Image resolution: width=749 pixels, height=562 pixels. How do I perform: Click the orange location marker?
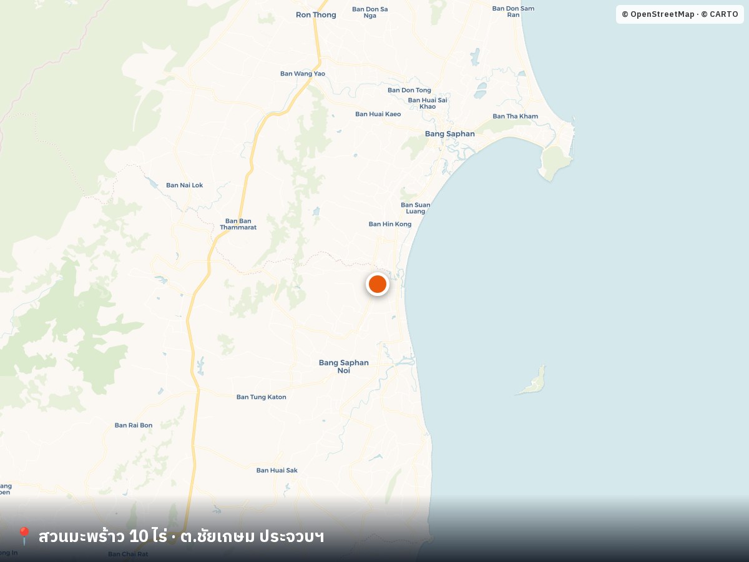pyautogui.click(x=378, y=284)
